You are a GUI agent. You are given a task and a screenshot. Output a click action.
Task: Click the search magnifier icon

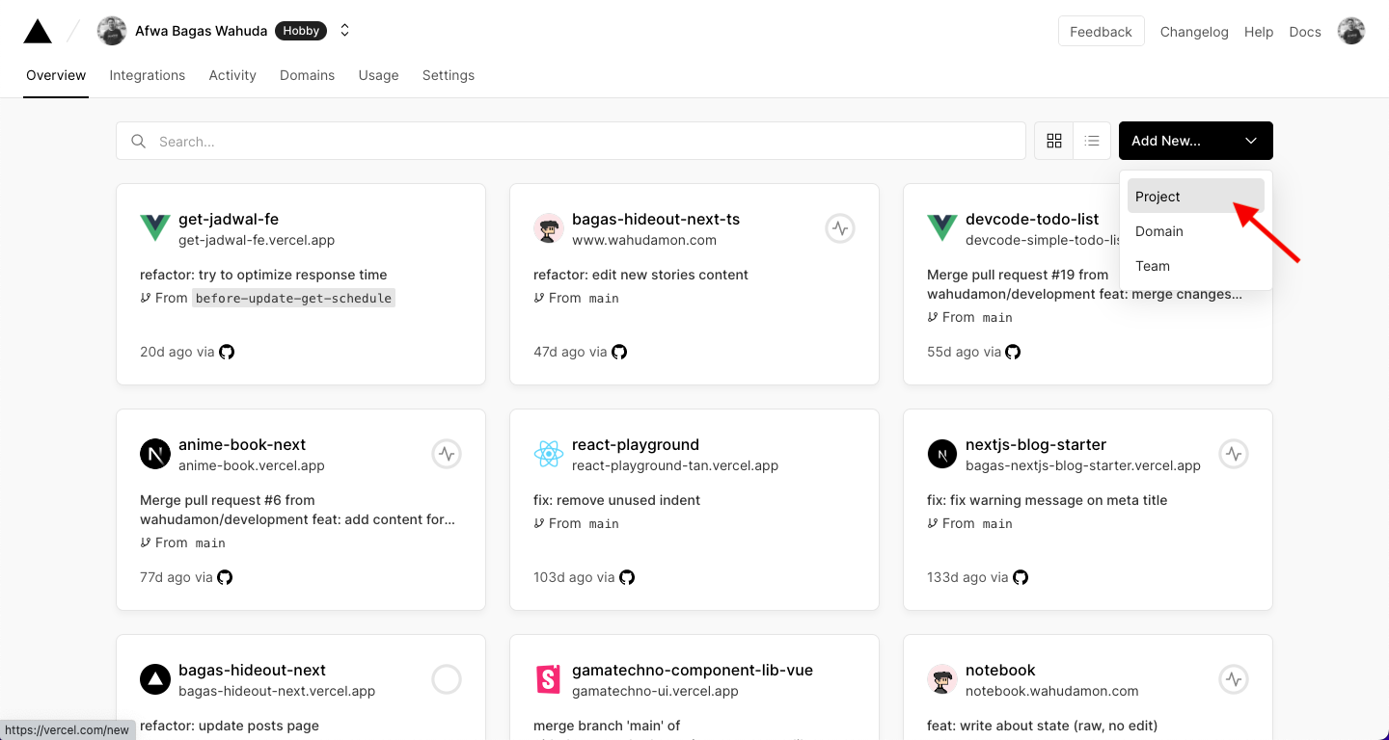pyautogui.click(x=139, y=141)
